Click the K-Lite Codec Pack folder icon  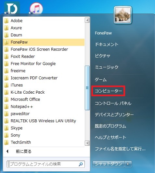(x=6, y=92)
